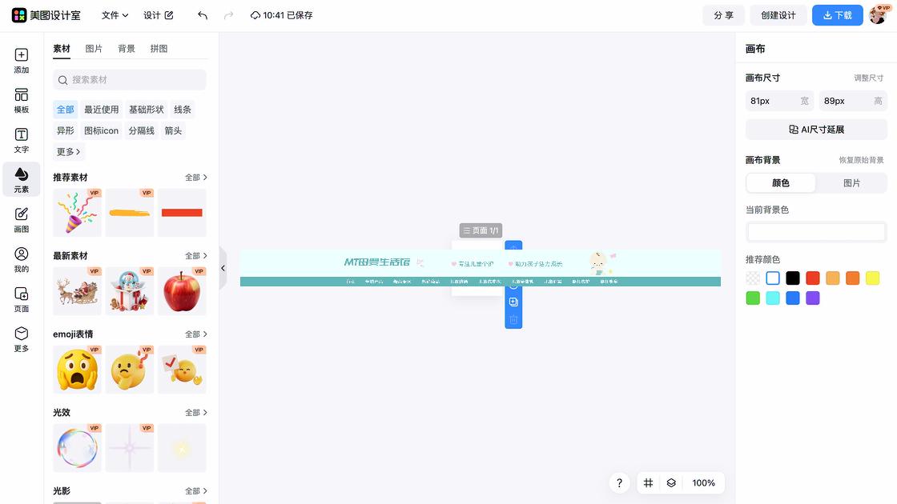Open the help question mark button
The height and width of the screenshot is (504, 897).
(x=619, y=483)
